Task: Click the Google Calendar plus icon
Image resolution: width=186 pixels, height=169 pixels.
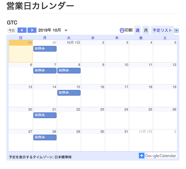Action: 142,156
